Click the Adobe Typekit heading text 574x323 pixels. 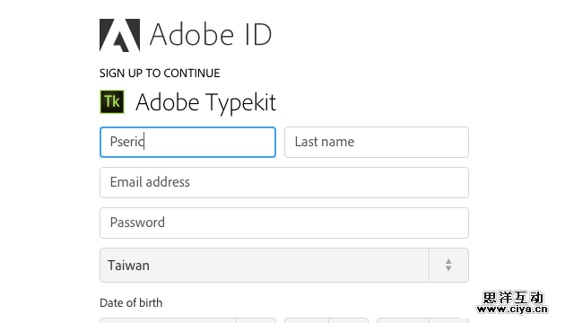[205, 102]
